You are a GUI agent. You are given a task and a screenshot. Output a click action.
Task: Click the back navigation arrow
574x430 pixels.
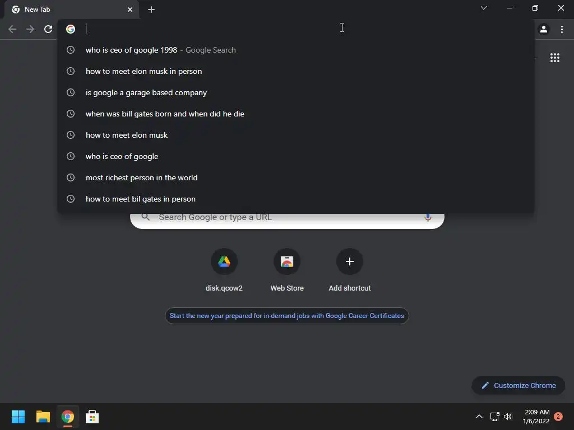pyautogui.click(x=12, y=29)
